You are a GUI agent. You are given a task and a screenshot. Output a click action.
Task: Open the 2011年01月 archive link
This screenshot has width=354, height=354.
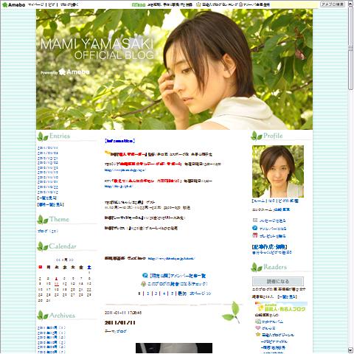click(52, 327)
